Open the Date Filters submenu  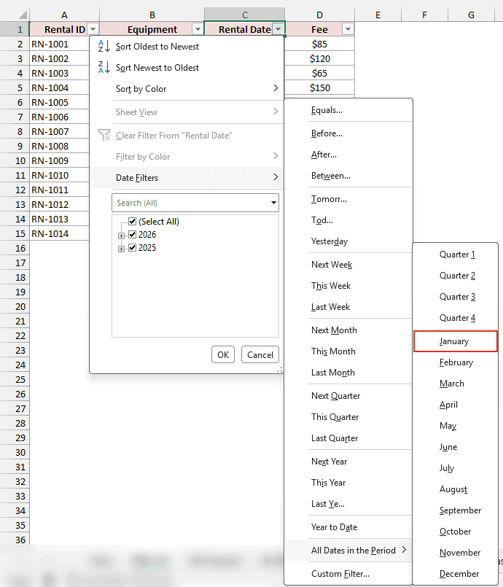point(187,177)
